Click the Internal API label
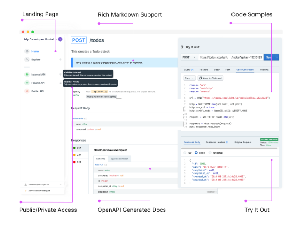 [x=39, y=75]
